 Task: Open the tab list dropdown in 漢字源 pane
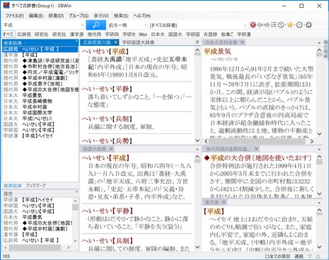319,203
